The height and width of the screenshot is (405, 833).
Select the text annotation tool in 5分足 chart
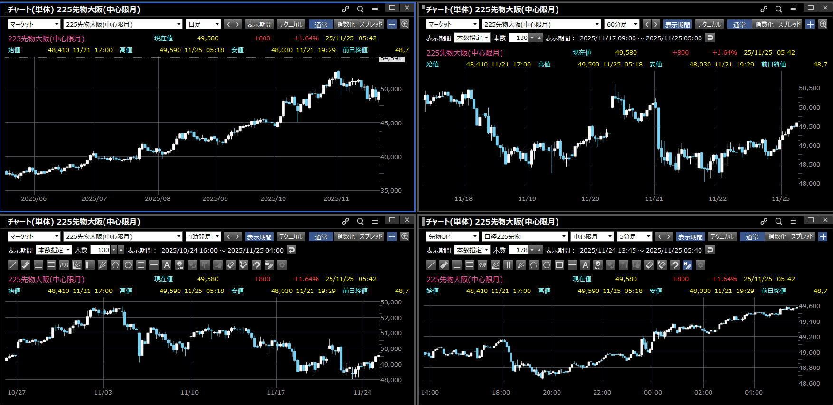585,265
